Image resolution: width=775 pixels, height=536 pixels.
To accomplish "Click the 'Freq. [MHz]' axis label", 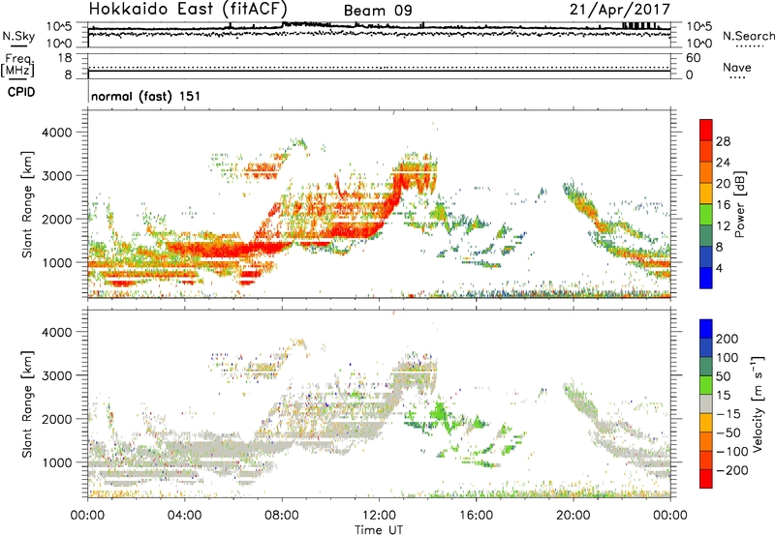I will click(x=18, y=65).
